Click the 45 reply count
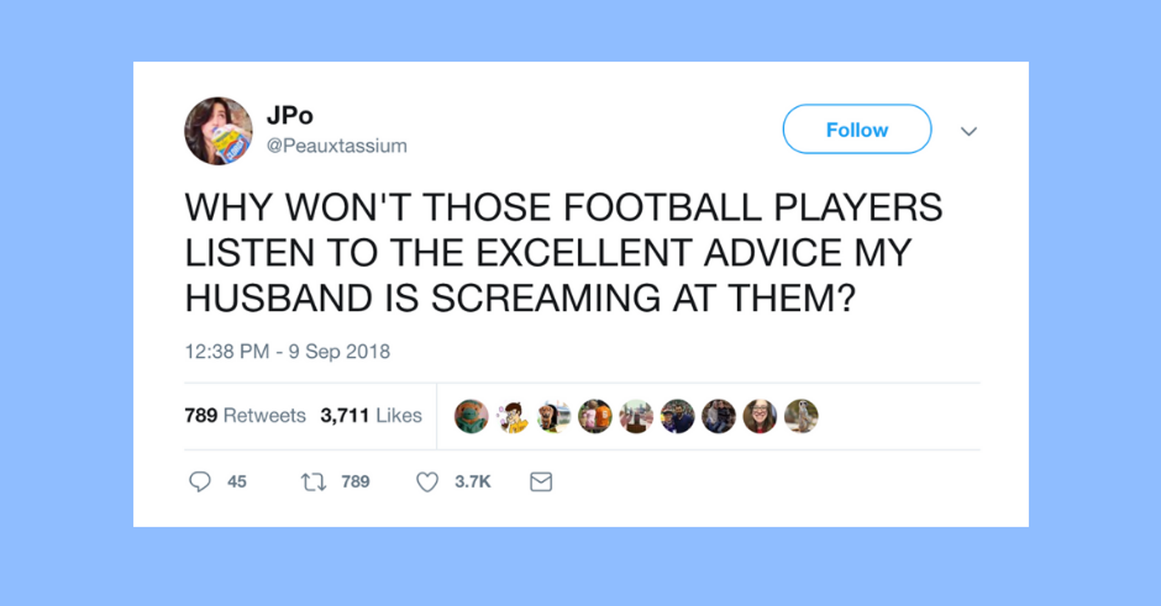1161x606 pixels. [x=237, y=482]
